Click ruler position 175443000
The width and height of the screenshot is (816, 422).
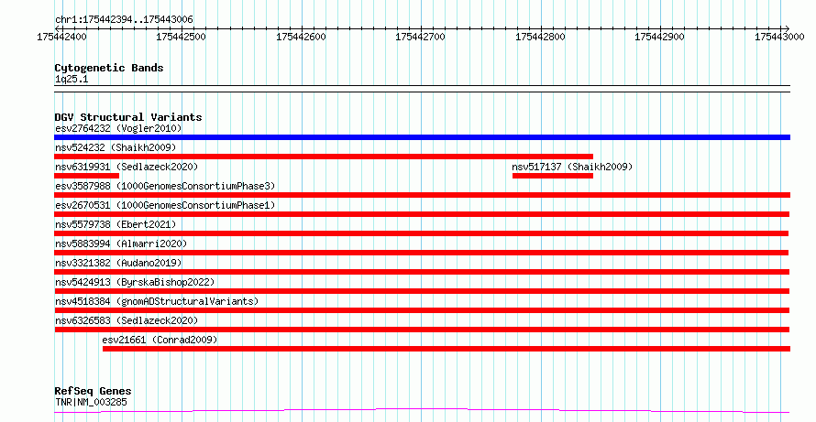779,37
